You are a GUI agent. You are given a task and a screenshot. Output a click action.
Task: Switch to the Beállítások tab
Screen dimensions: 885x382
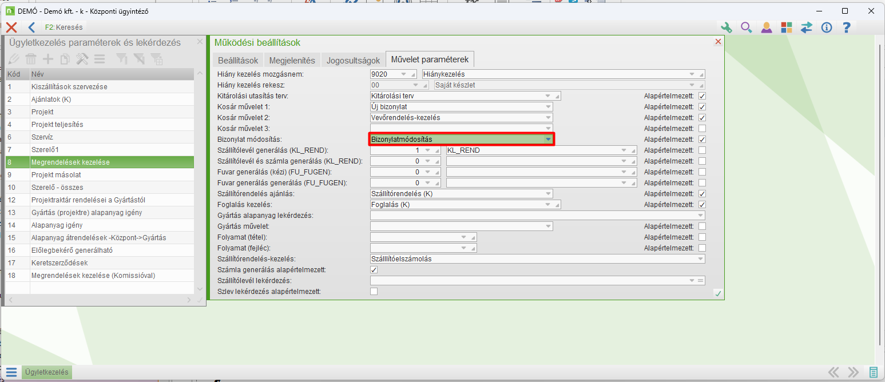(x=238, y=60)
